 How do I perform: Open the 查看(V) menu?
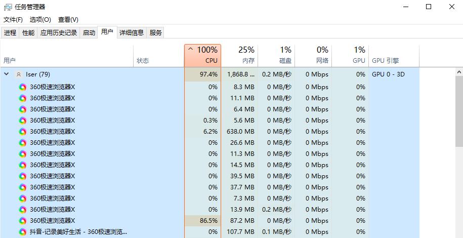(x=68, y=20)
